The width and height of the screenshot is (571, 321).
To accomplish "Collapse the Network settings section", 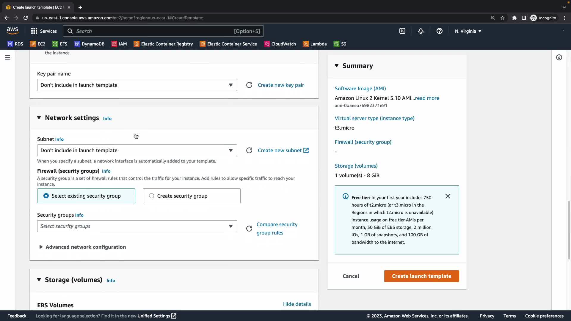I will click(39, 118).
